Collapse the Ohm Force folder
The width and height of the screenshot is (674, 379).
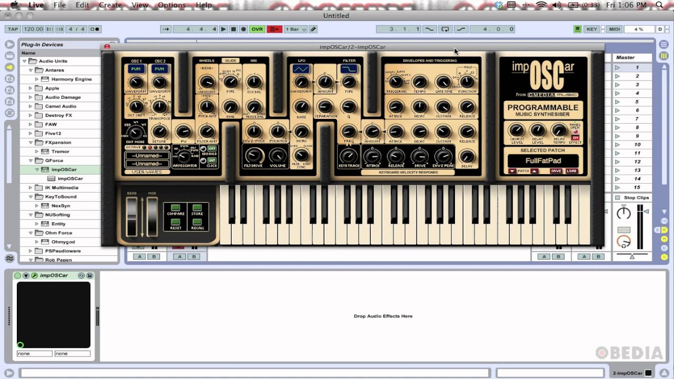[31, 233]
